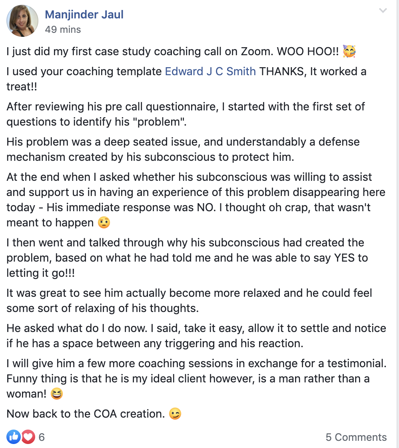
Task: Open the tagged Edward J C Smith profile
Action: pyautogui.click(x=210, y=72)
